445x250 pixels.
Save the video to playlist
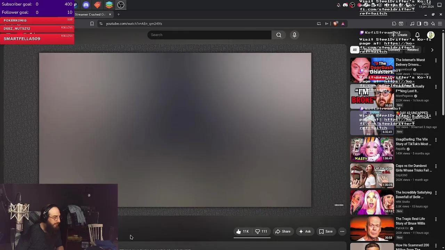(326, 232)
